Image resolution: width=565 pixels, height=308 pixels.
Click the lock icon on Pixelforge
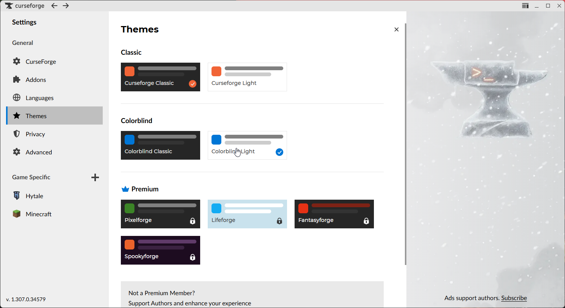[193, 221]
